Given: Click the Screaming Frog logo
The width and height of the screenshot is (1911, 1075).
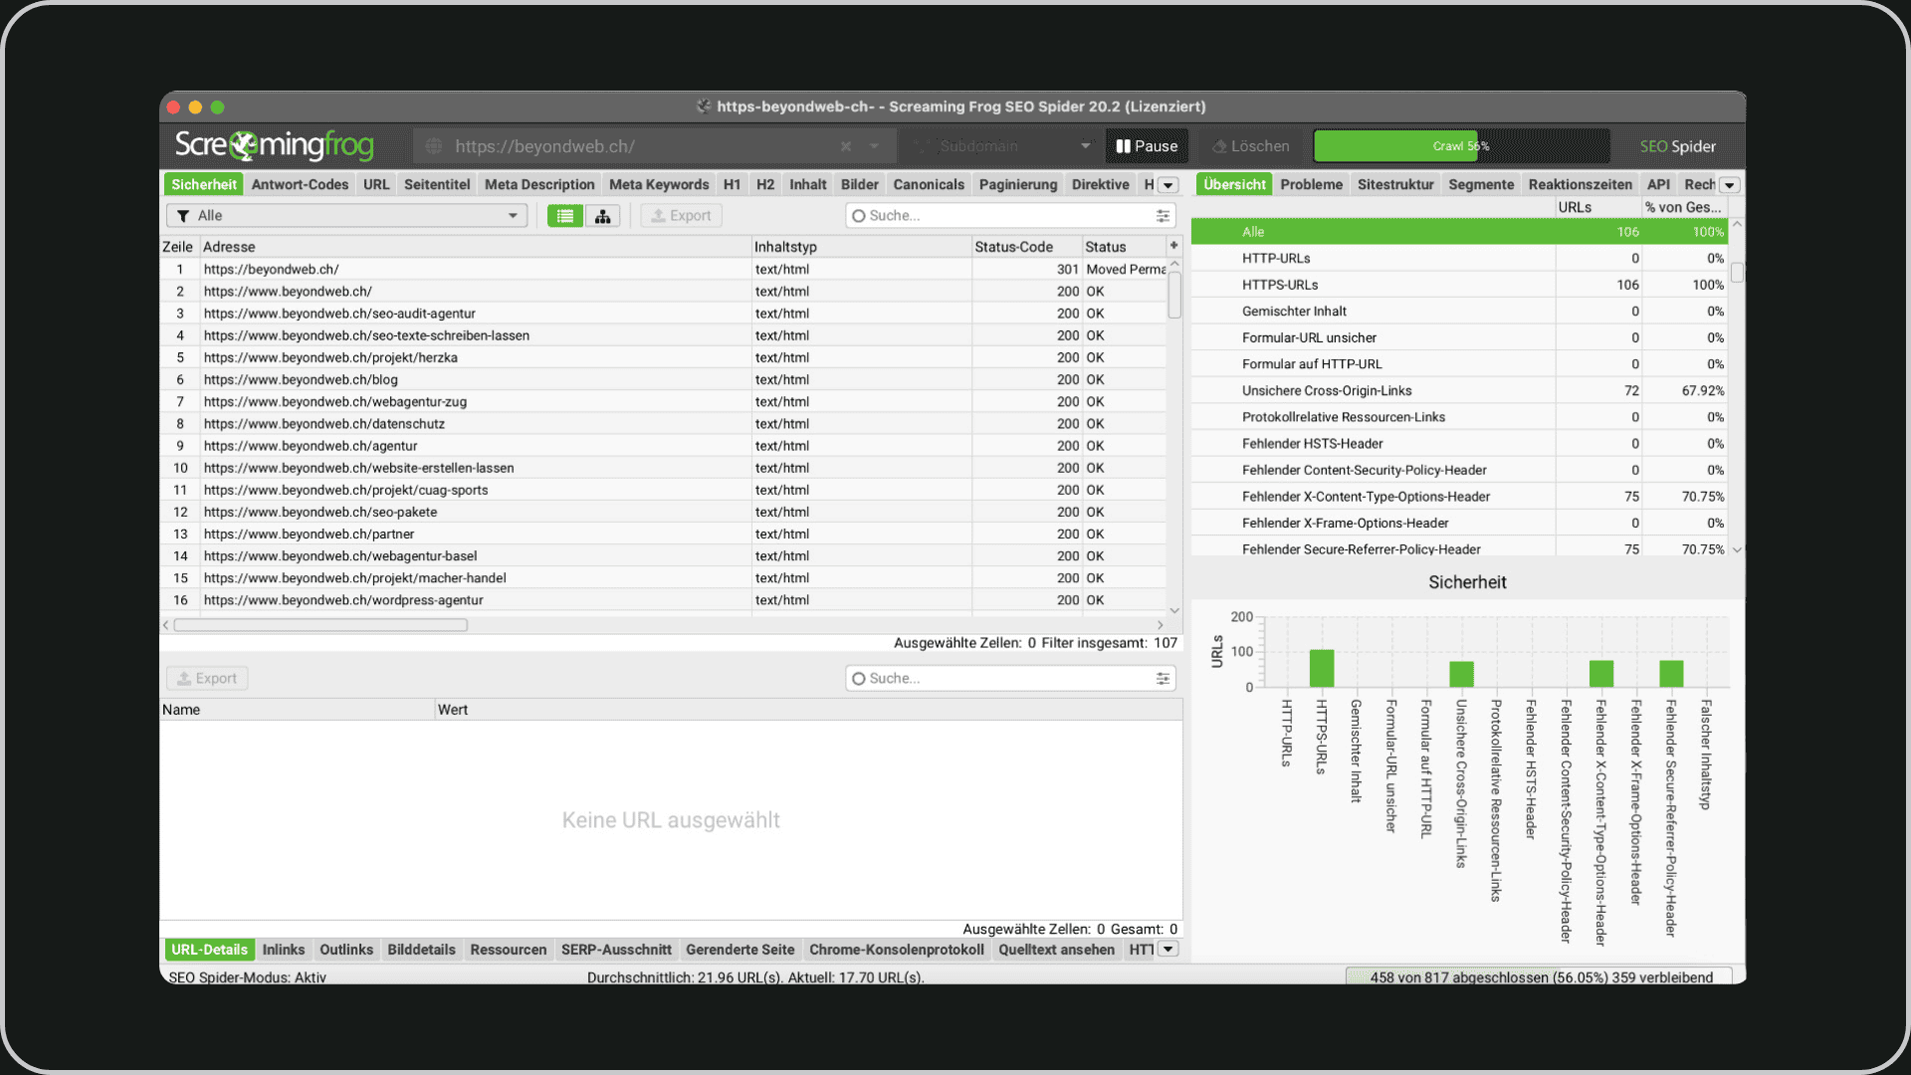Looking at the screenshot, I should tap(275, 145).
